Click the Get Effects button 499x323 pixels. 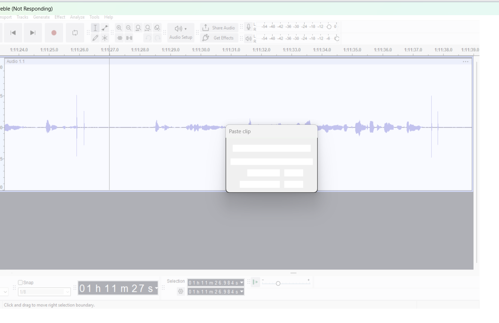(219, 38)
